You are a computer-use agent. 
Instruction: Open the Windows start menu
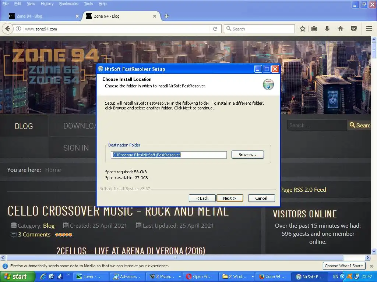pyautogui.click(x=17, y=276)
